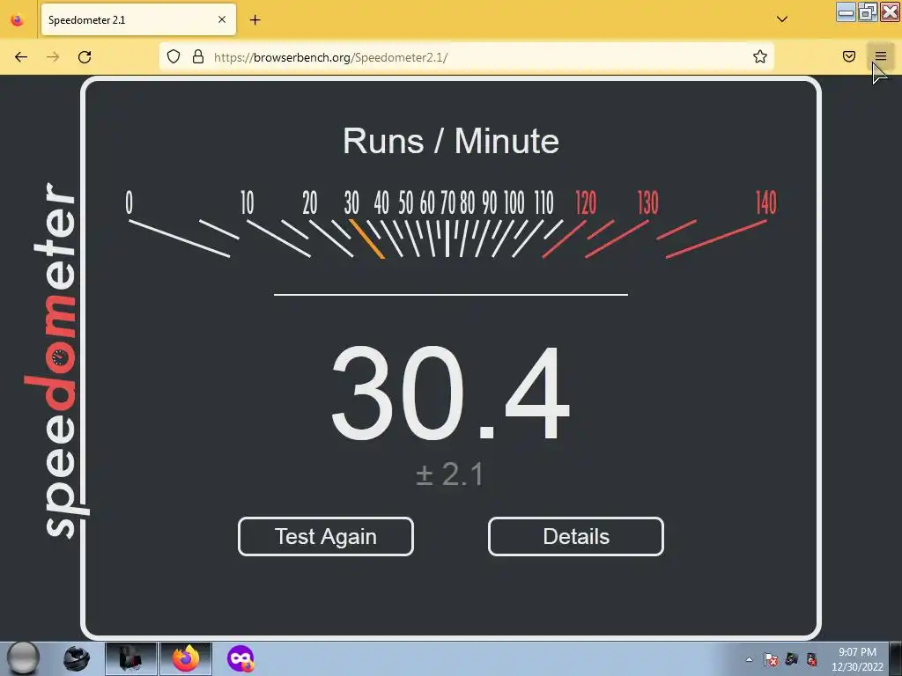The width and height of the screenshot is (902, 676).
Task: View site security via padlock icon
Action: pos(198,56)
